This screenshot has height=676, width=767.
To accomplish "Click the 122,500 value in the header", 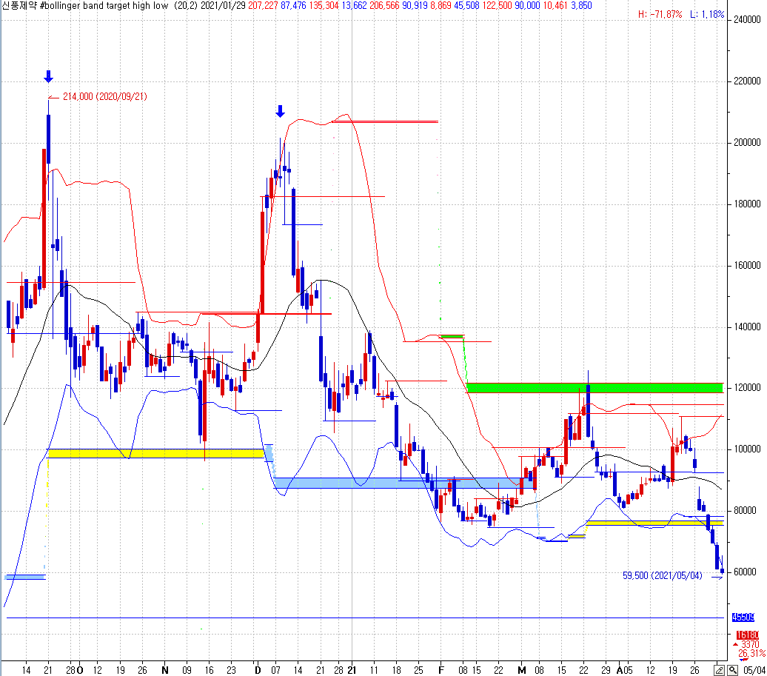I will [497, 5].
